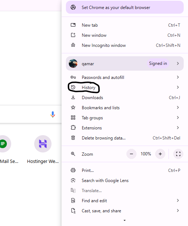This screenshot has height=226, width=188.
Task: Open the Hostinger shortcut tile icon
Action: pos(43,144)
